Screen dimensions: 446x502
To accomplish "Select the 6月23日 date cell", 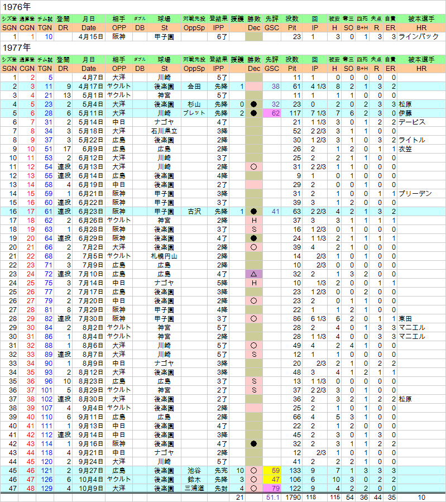I will (89, 212).
